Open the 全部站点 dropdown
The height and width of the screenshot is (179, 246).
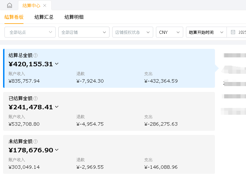point(30,32)
